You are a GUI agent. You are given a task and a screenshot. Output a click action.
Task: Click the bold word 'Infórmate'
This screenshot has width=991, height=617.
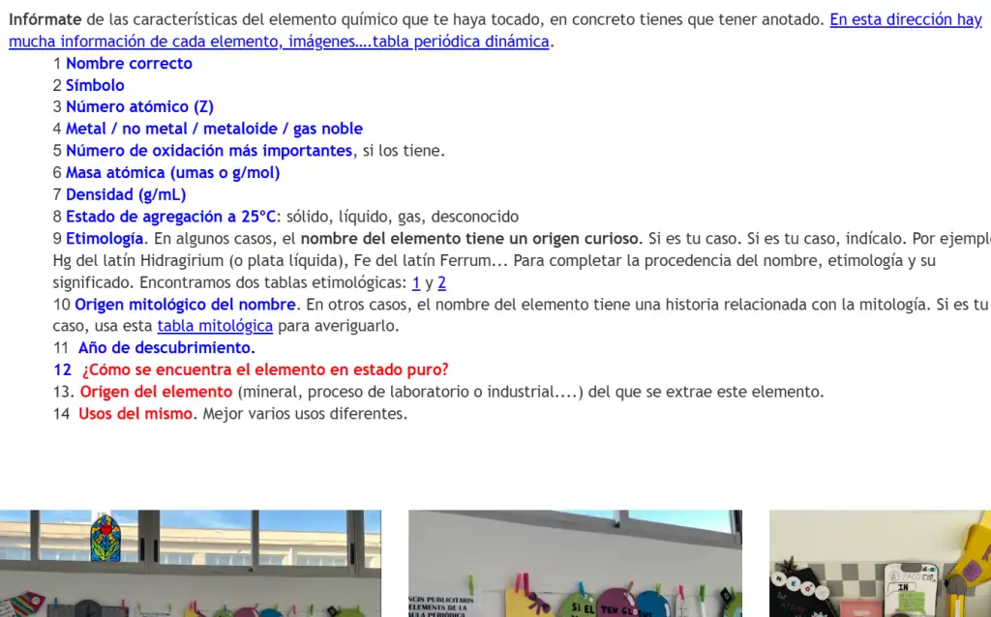coord(45,19)
